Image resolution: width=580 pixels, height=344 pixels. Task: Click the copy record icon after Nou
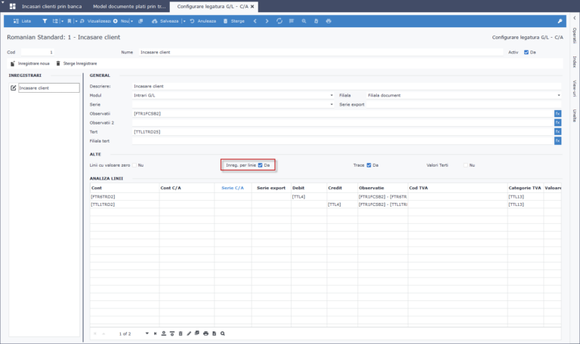(140, 21)
